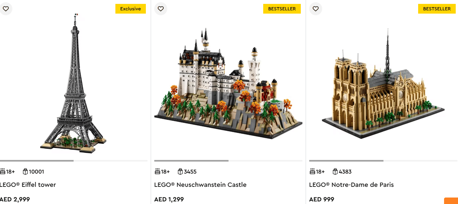Click the Notre-Dame image carousel progress bar

click(383, 161)
